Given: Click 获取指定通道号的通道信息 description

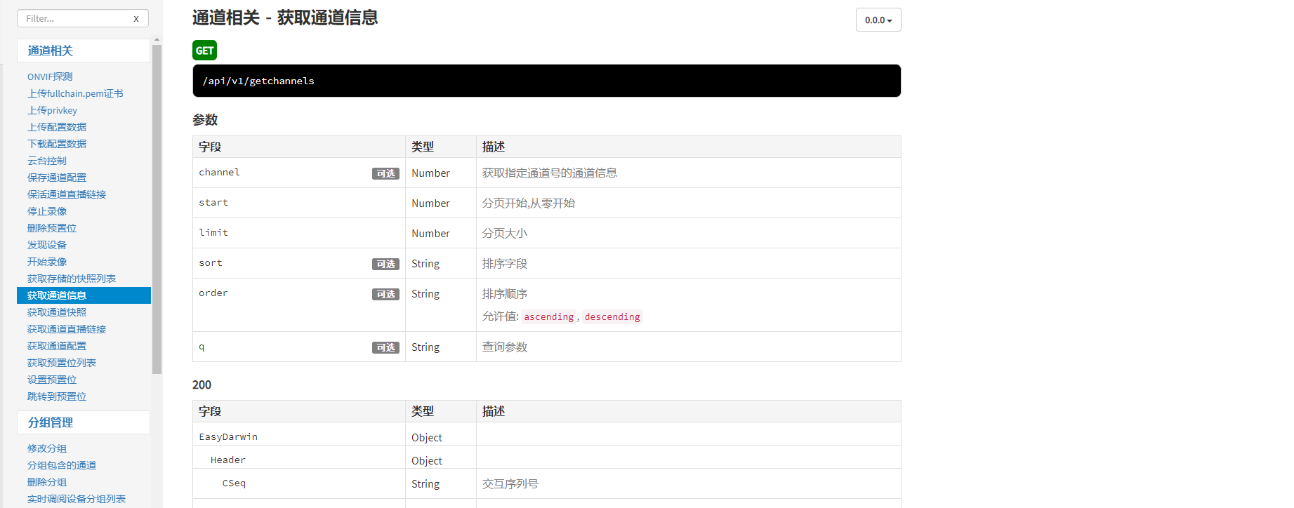Looking at the screenshot, I should coord(550,173).
